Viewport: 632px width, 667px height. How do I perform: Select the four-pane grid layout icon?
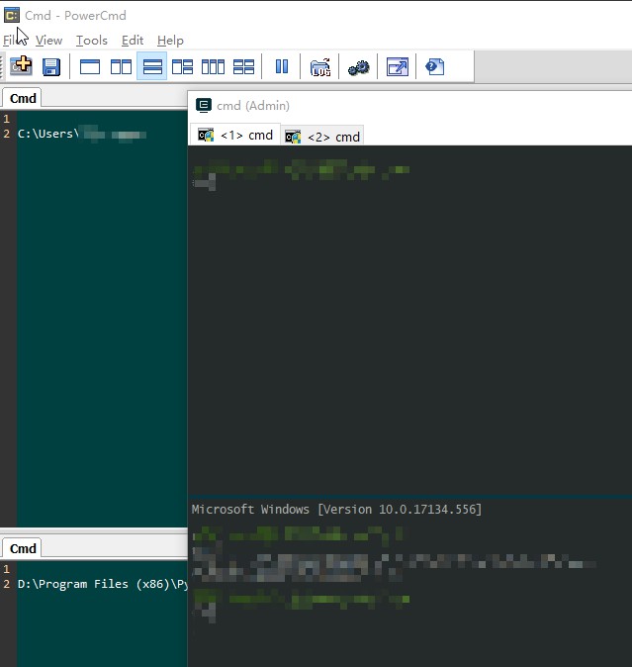[x=243, y=66]
